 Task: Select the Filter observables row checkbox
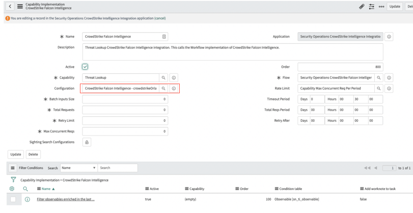coord(13,199)
